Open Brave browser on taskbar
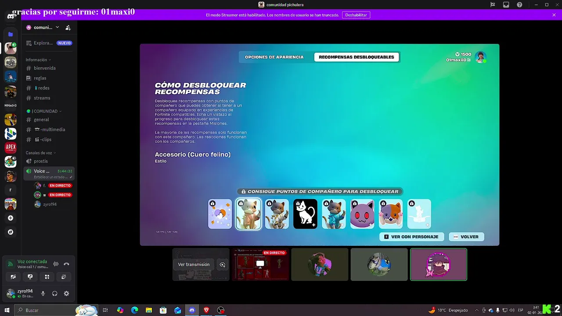Screen dimensions: 562x316 [x=206, y=310]
